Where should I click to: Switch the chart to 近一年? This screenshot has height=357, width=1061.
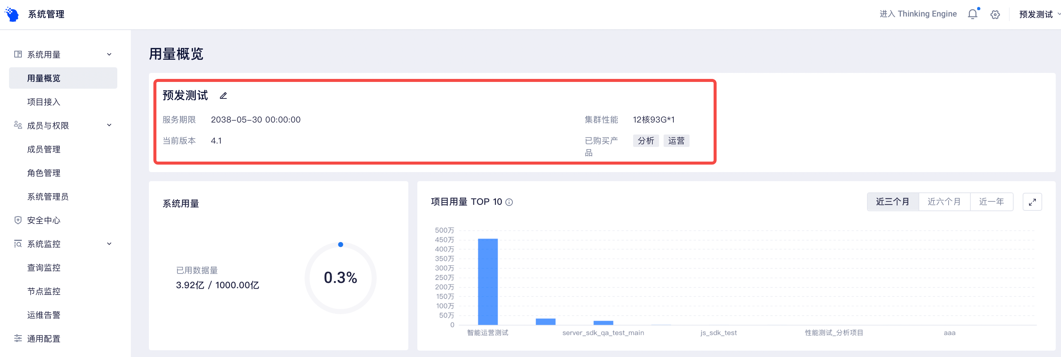[991, 202]
